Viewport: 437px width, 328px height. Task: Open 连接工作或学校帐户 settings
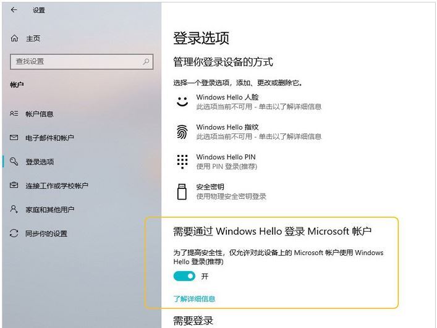tap(57, 185)
